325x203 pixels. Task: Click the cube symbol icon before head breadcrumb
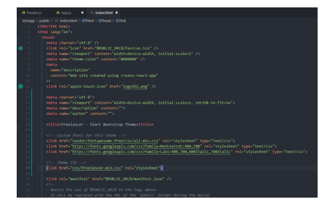(101, 21)
